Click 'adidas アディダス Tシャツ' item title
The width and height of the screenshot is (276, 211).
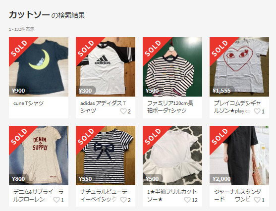point(103,107)
